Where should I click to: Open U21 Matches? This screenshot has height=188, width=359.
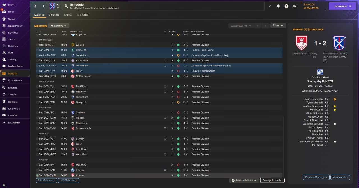click(x=47, y=180)
